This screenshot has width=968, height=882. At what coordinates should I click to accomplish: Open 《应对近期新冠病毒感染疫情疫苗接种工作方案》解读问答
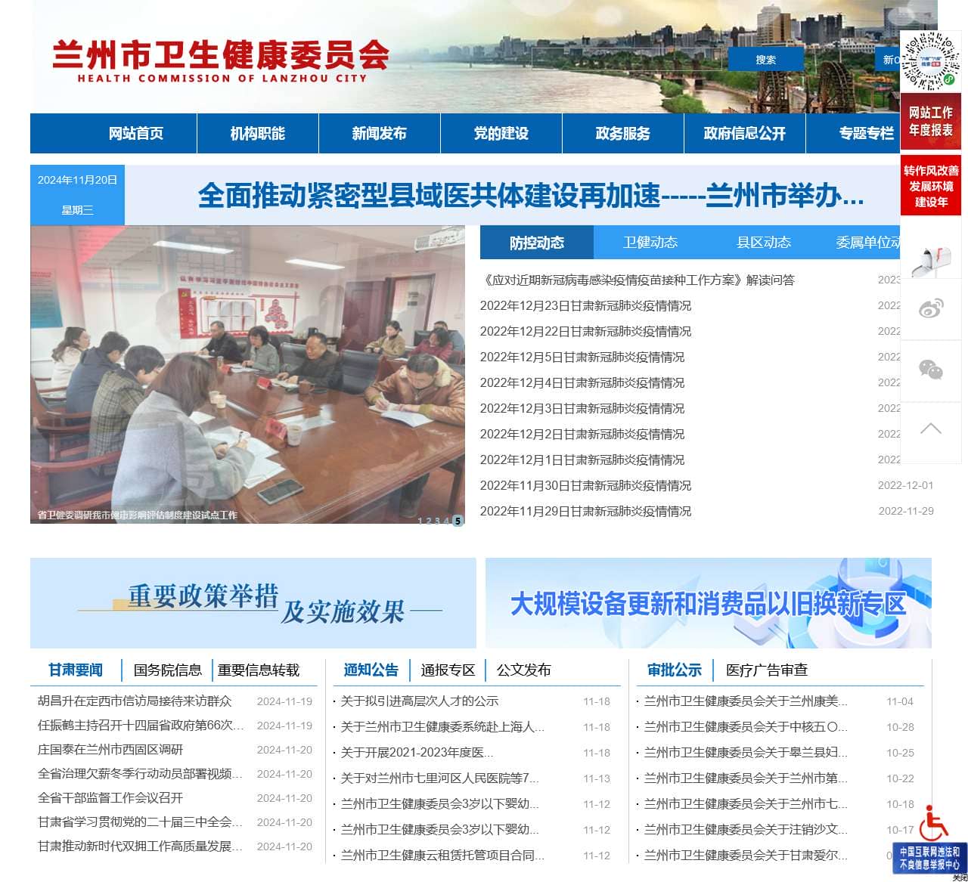click(x=637, y=280)
